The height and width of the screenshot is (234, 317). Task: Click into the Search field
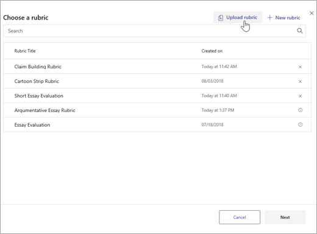(x=154, y=31)
